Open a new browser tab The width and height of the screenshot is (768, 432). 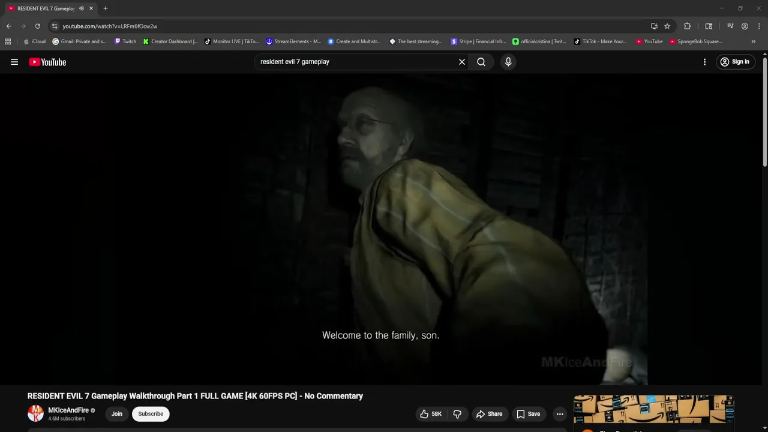coord(106,8)
